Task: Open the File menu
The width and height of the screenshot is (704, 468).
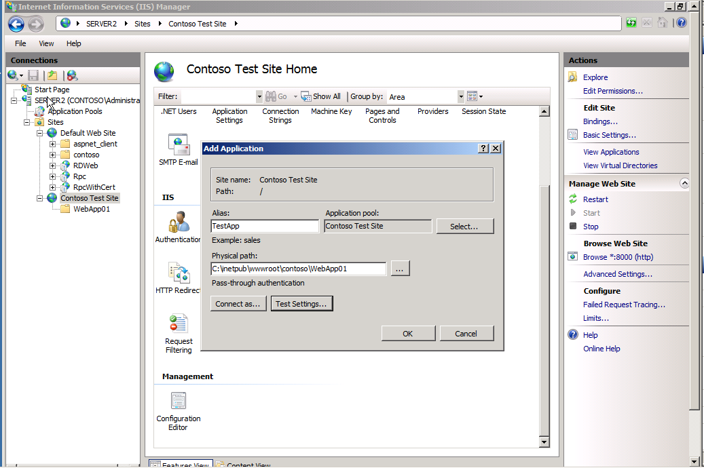Action: click(x=20, y=43)
